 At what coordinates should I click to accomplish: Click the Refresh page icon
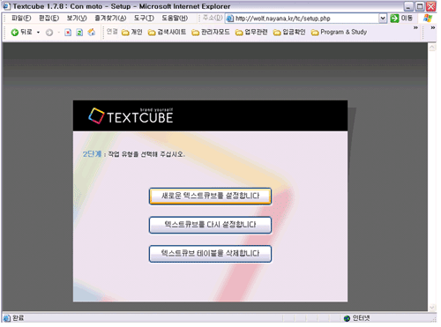[x=79, y=33]
